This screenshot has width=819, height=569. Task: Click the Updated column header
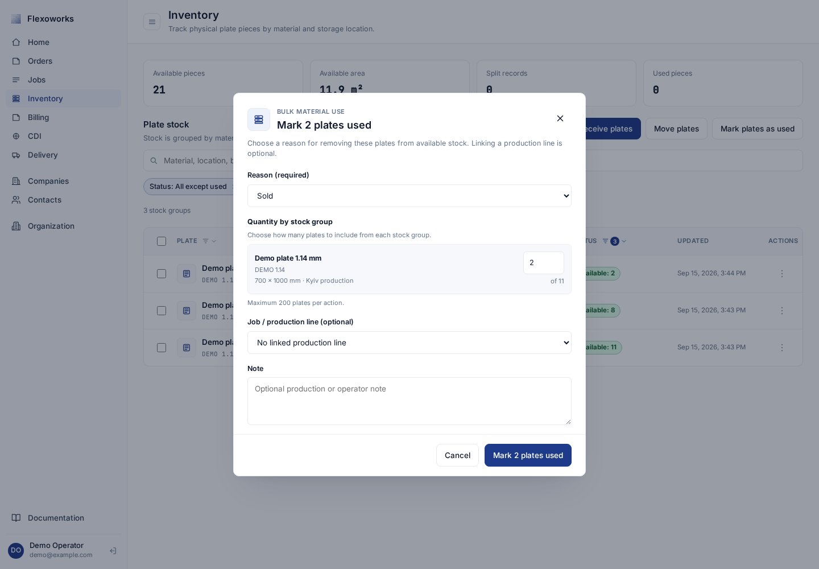pyautogui.click(x=693, y=241)
